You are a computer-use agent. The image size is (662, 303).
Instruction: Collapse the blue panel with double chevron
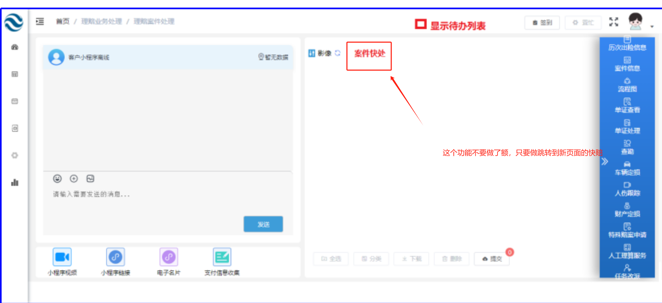pos(605,162)
